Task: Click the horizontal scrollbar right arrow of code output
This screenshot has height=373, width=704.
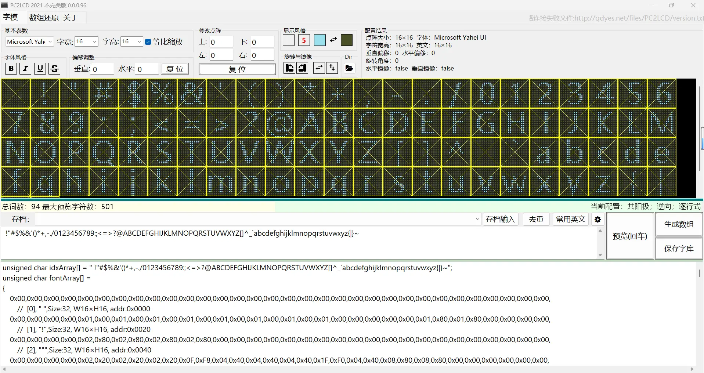Action: click(x=692, y=369)
